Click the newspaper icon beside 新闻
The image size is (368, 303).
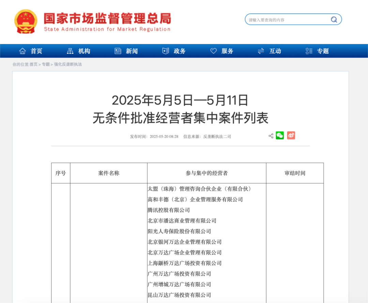point(118,51)
